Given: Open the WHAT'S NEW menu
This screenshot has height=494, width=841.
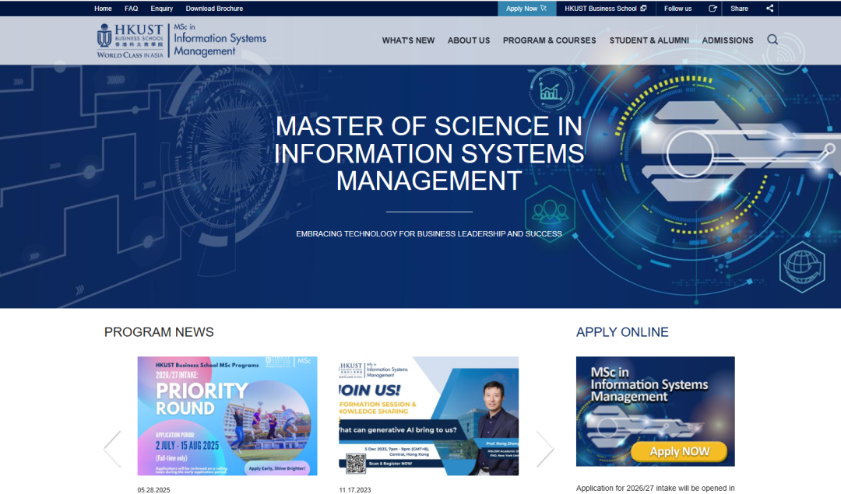Looking at the screenshot, I should 408,40.
